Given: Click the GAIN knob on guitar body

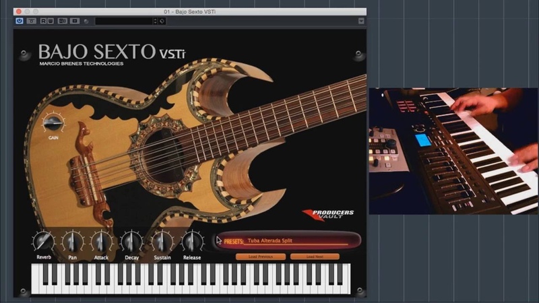Looking at the screenshot, I should 53,124.
